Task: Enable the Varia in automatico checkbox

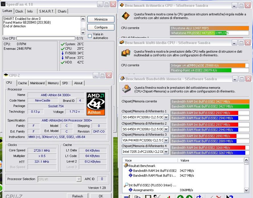Action: tap(90, 36)
